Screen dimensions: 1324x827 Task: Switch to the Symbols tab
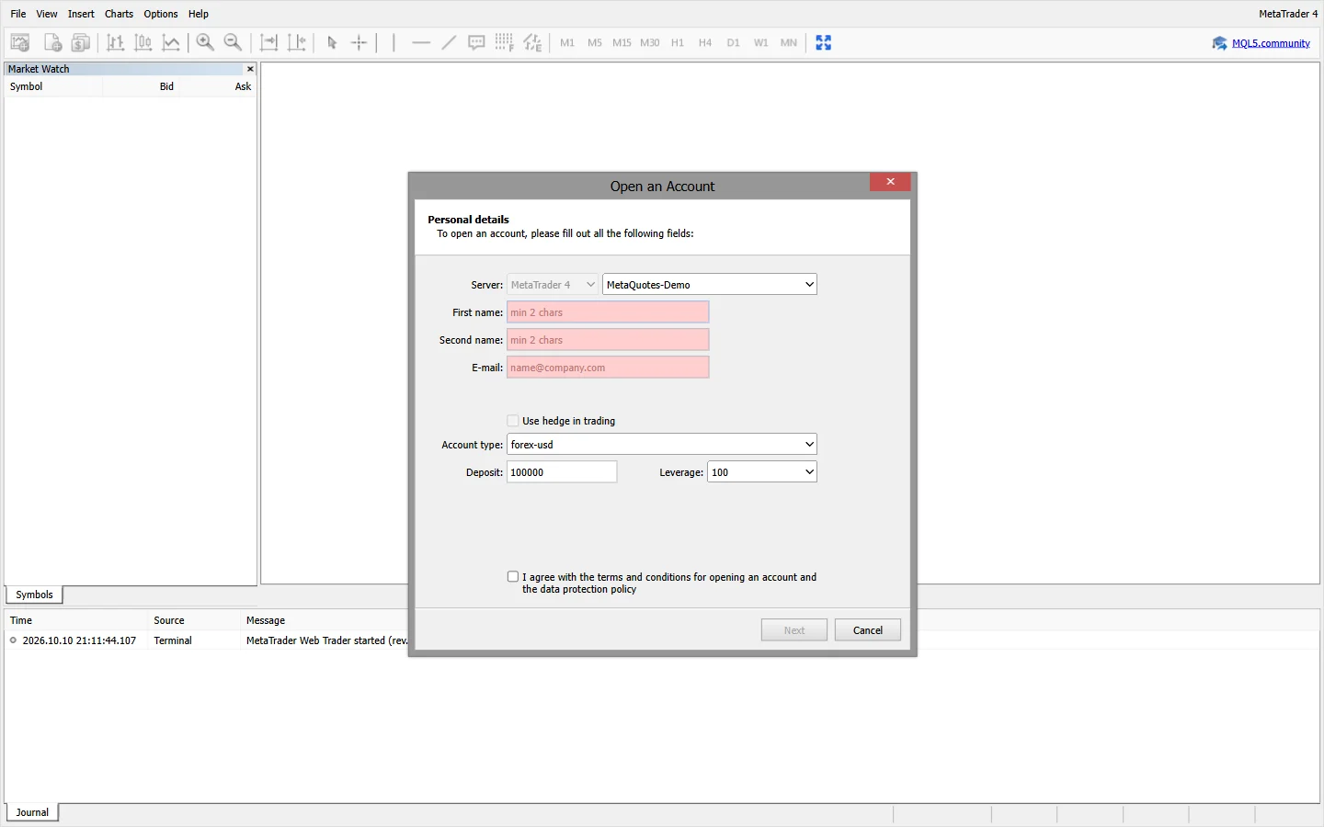34,595
